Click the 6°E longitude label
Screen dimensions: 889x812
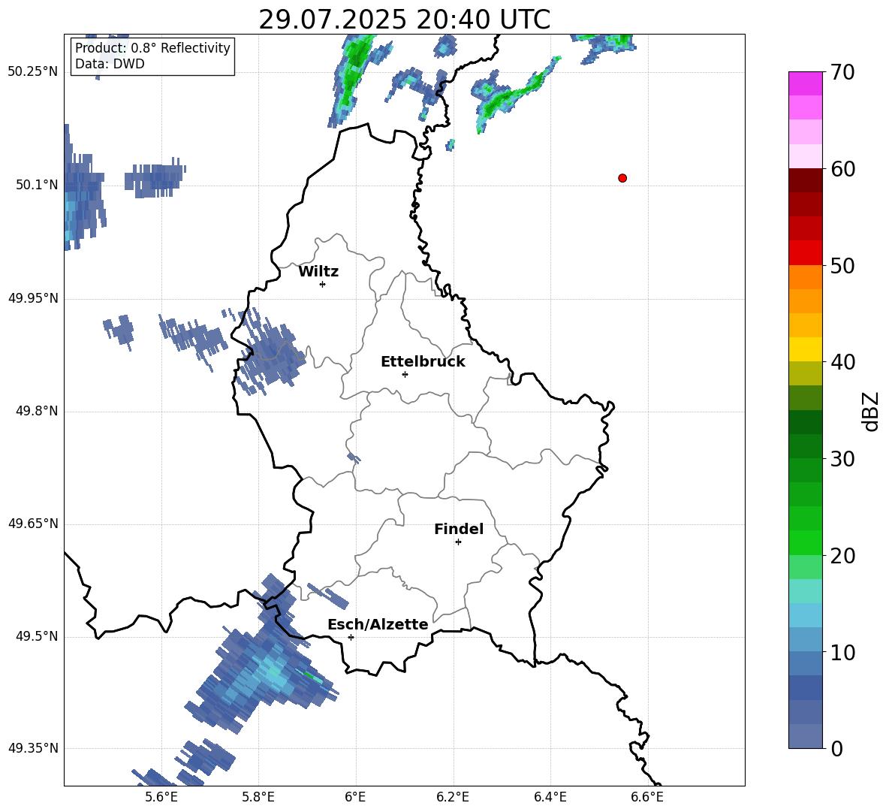(355, 797)
